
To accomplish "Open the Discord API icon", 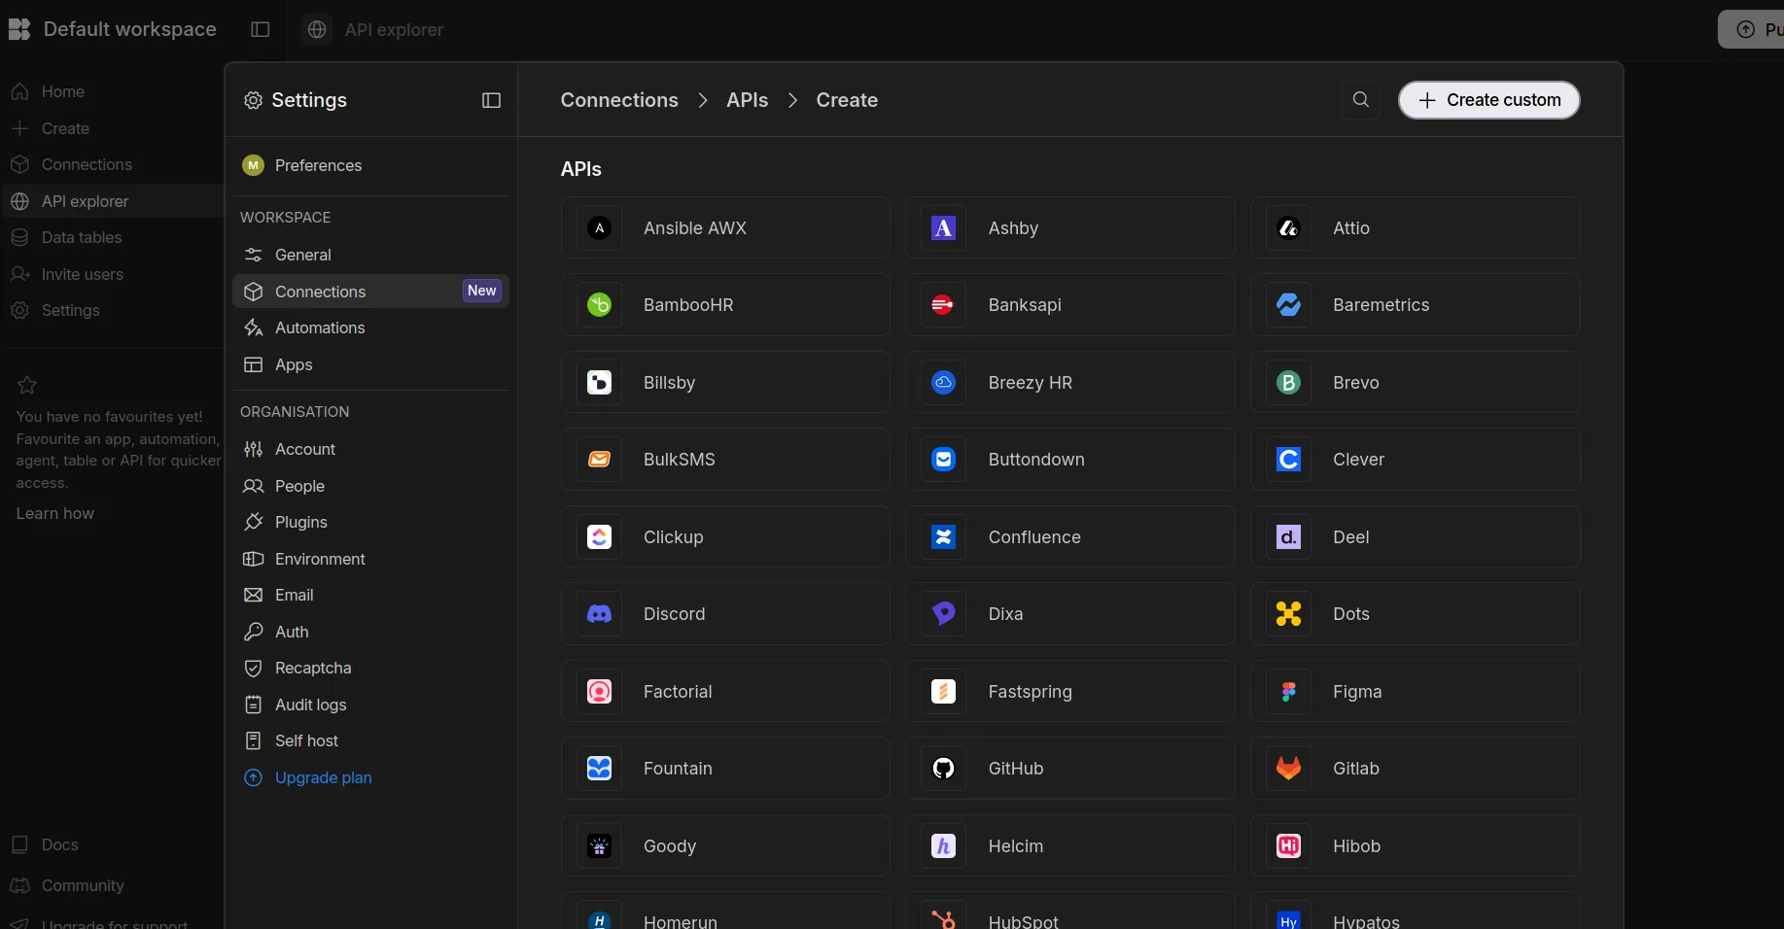I will tap(599, 614).
